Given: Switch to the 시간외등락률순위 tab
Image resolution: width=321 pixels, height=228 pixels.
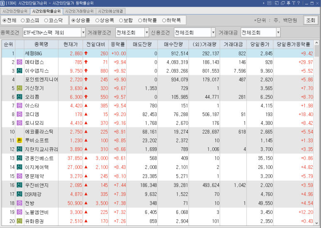Looking at the screenshot, I should (47, 11).
